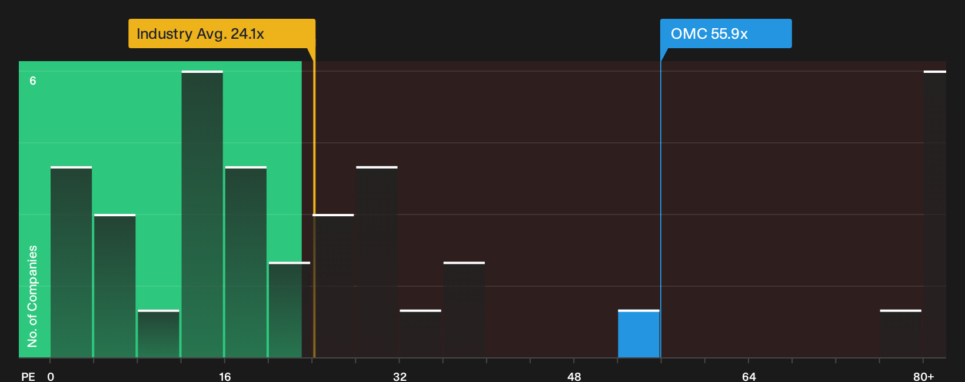Click the x-axis label 80+

point(924,376)
